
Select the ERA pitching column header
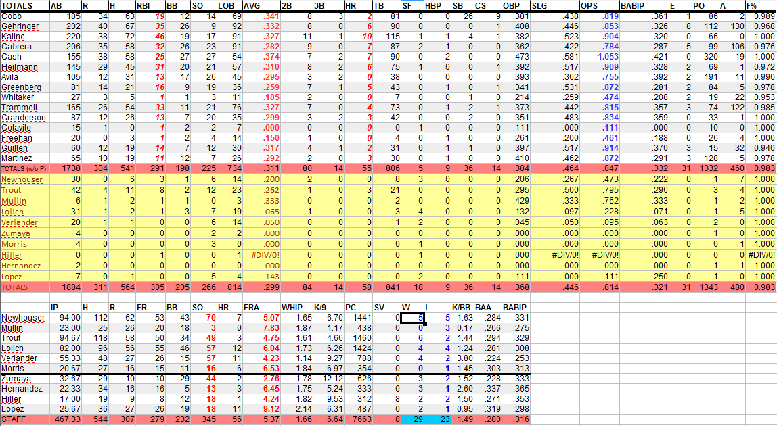click(x=261, y=308)
